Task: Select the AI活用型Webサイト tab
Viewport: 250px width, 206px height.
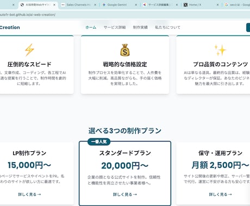Action: pyautogui.click(x=37, y=5)
